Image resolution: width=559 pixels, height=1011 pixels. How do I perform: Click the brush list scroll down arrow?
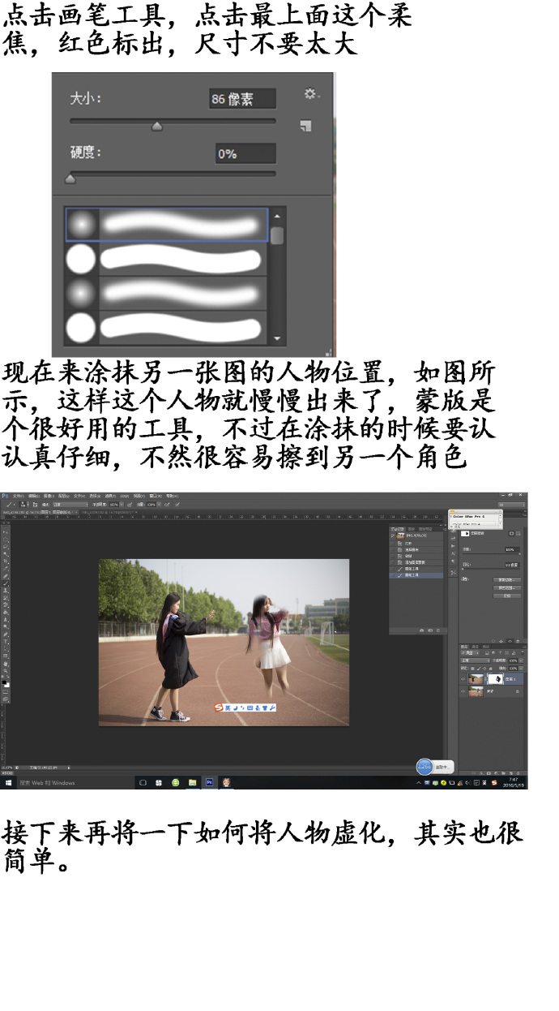pyautogui.click(x=277, y=338)
